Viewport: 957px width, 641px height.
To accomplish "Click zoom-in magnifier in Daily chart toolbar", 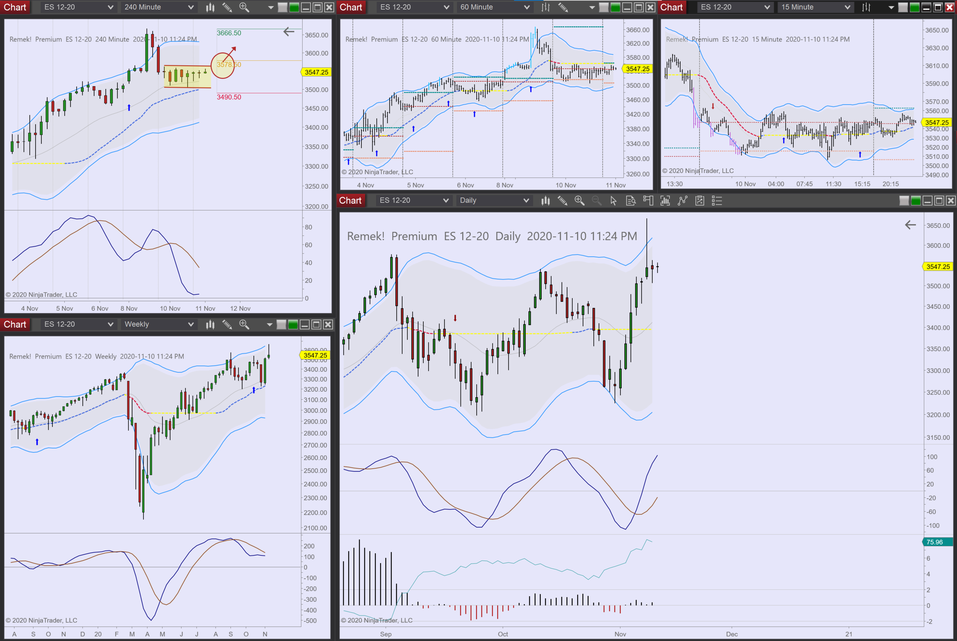I will coord(579,200).
